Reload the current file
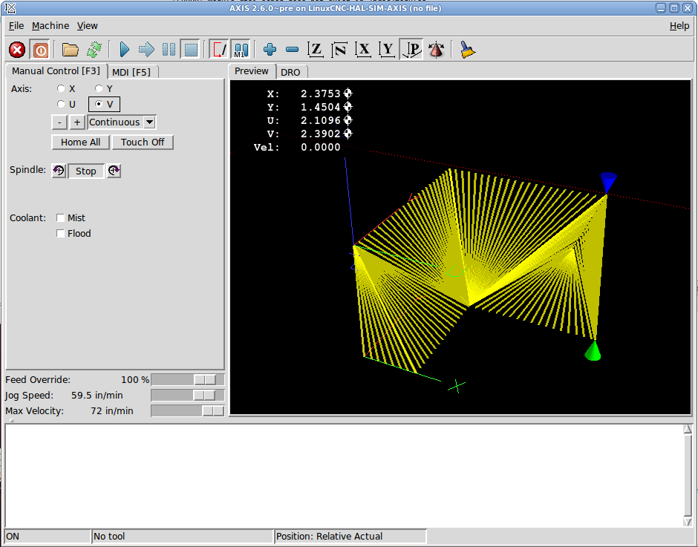The height and width of the screenshot is (547, 698). click(94, 50)
